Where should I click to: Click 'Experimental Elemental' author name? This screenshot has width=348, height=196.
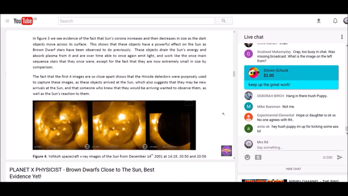[x=276, y=115]
